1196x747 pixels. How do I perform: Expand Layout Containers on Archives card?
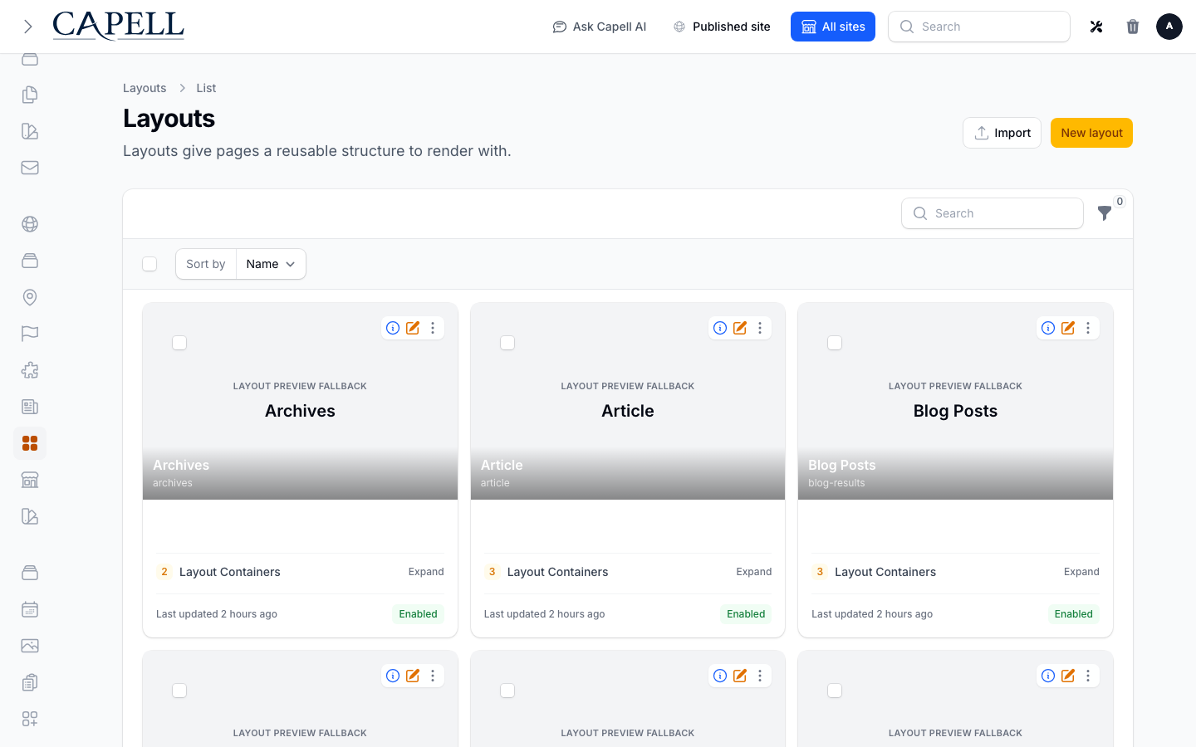pos(426,572)
